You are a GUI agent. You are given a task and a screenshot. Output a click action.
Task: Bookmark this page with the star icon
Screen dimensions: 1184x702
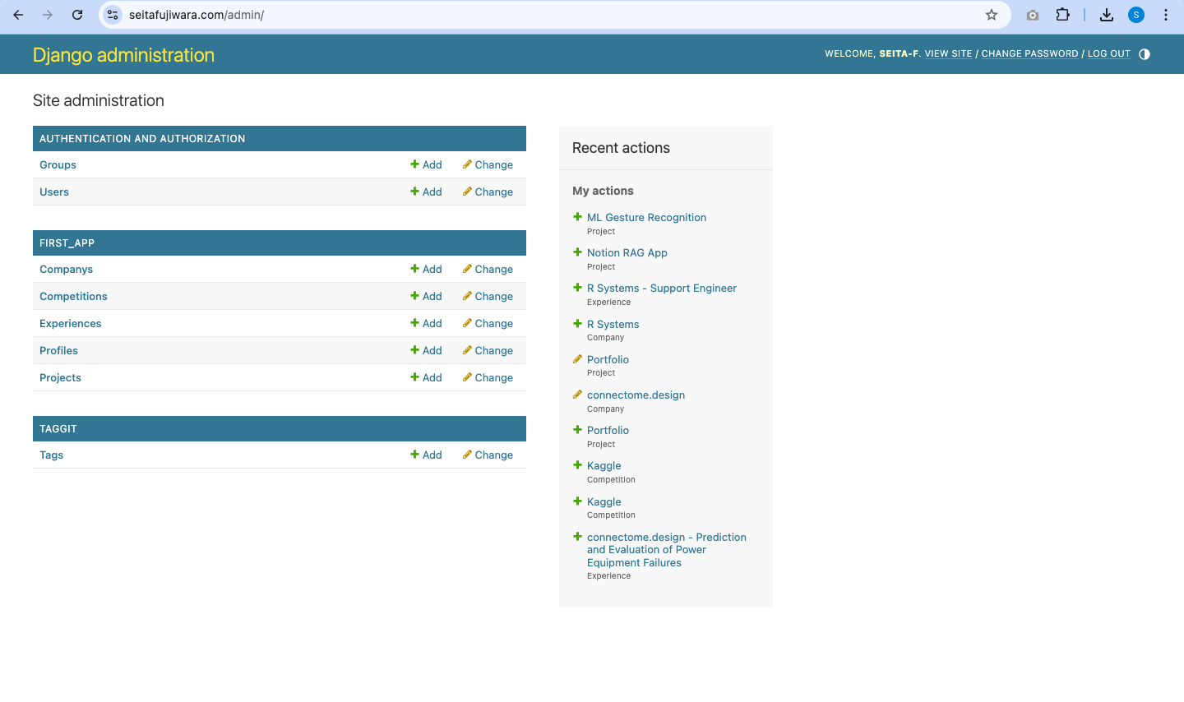coord(992,15)
